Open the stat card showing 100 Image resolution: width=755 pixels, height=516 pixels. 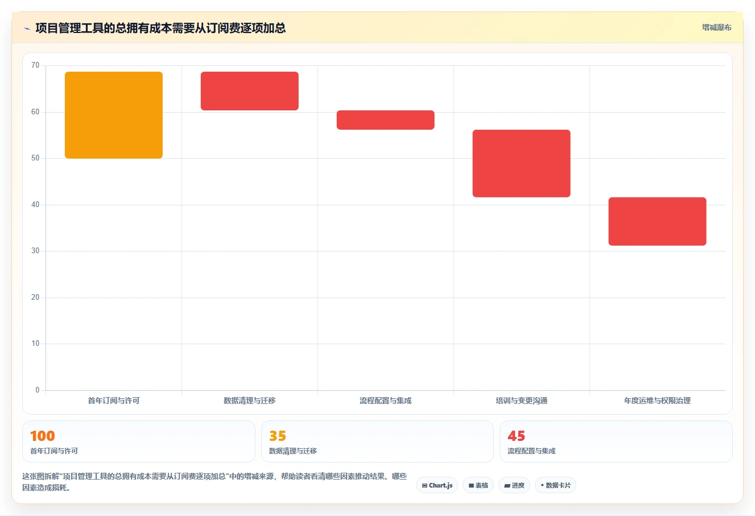coord(139,441)
